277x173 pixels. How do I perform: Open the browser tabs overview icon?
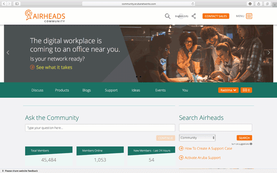(x=267, y=4)
